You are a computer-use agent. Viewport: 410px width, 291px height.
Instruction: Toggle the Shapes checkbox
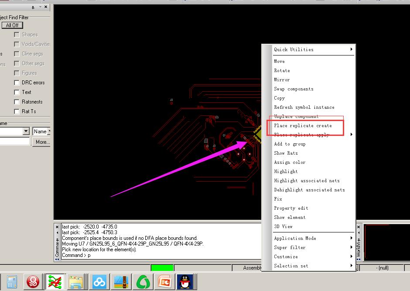pyautogui.click(x=17, y=35)
